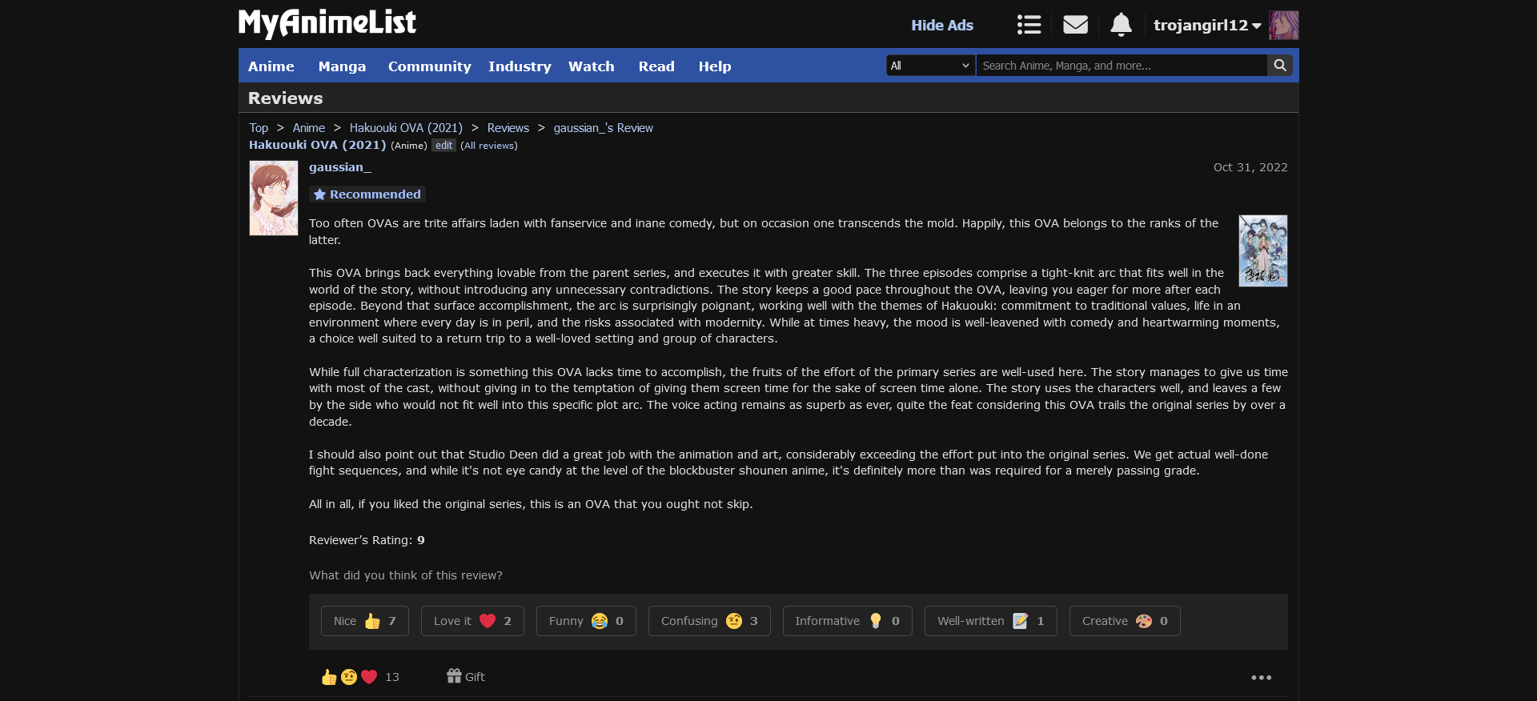Click the search magnifier button
Viewport: 1537px width, 701px height.
pyautogui.click(x=1280, y=66)
